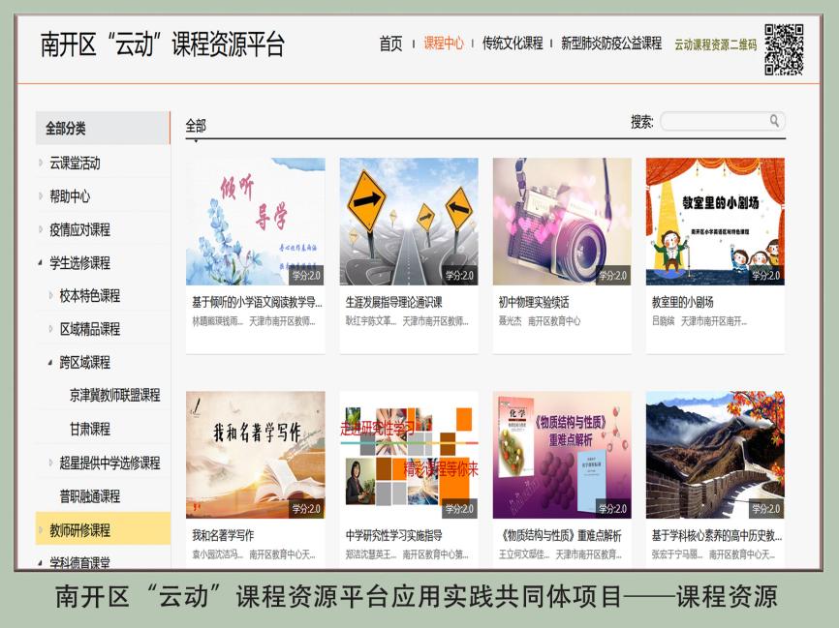Click in the 搜索 input field
Screen dimensions: 839x628
[715, 121]
